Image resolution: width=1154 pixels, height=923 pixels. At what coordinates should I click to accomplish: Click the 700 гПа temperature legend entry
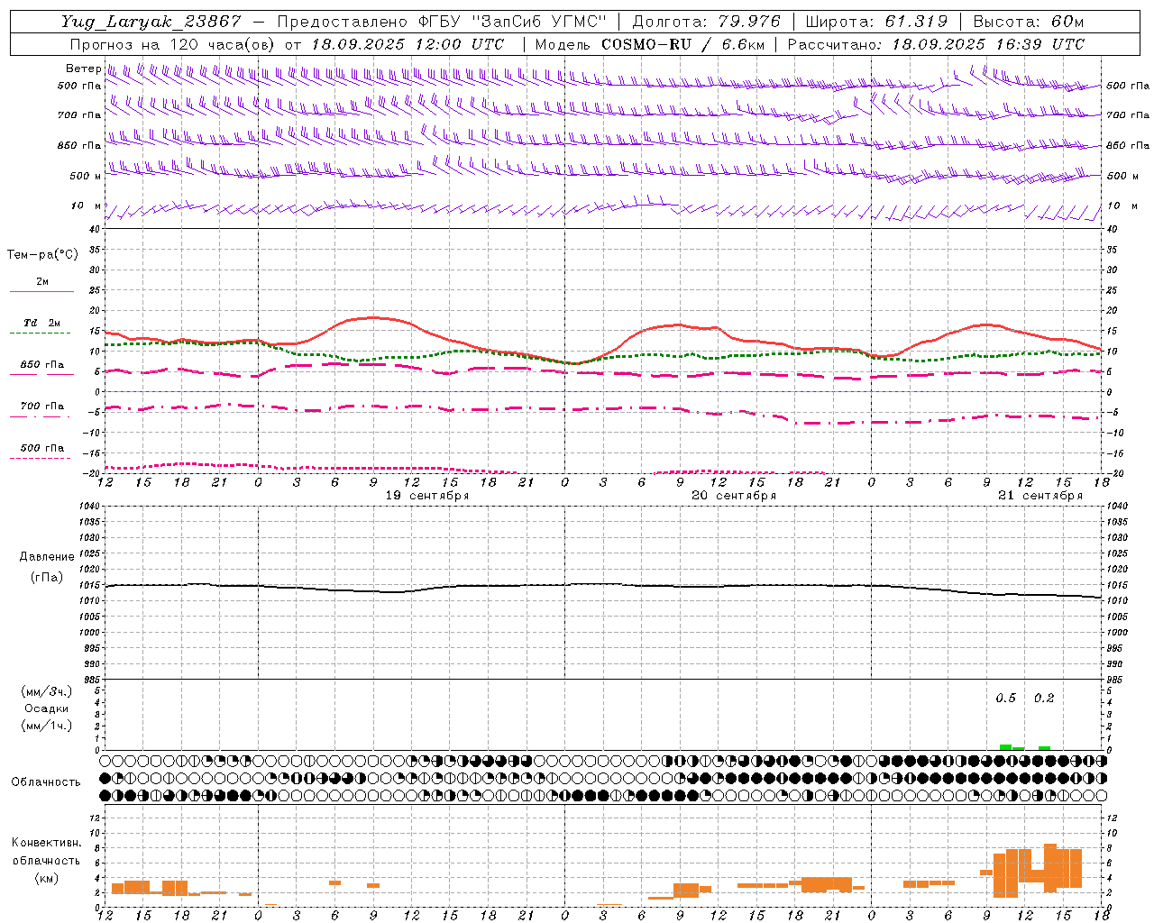point(42,406)
